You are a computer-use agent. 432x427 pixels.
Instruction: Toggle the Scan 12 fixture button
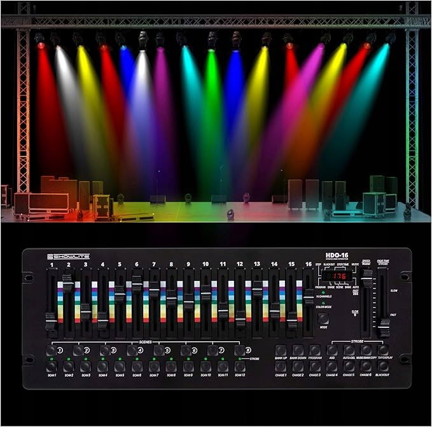click(x=239, y=367)
